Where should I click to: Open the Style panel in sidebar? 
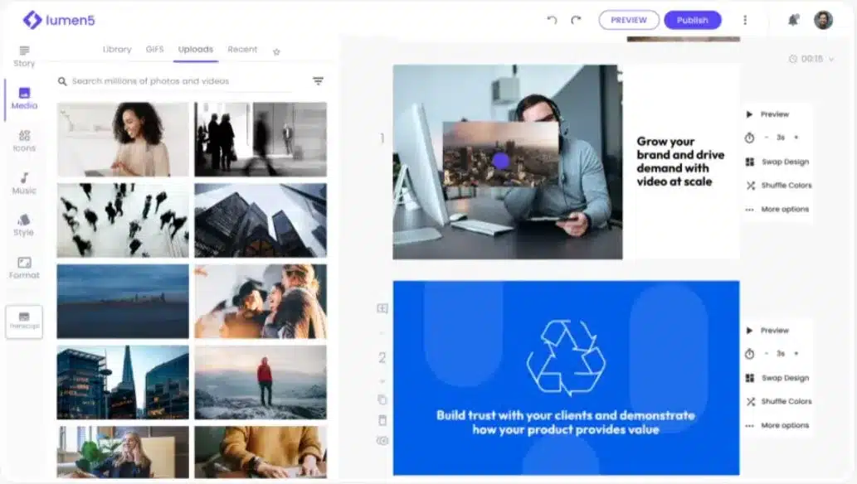(24, 225)
